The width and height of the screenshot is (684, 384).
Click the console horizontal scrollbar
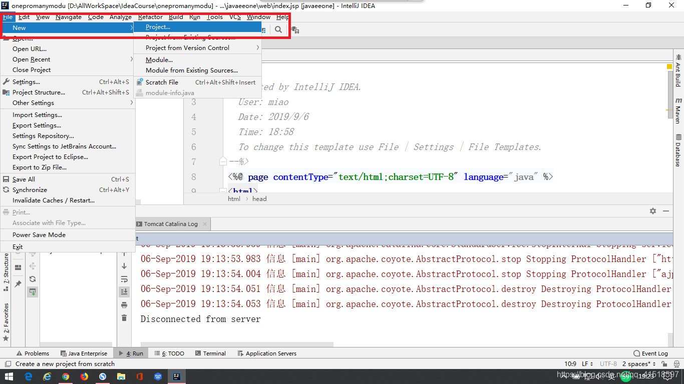point(237,344)
